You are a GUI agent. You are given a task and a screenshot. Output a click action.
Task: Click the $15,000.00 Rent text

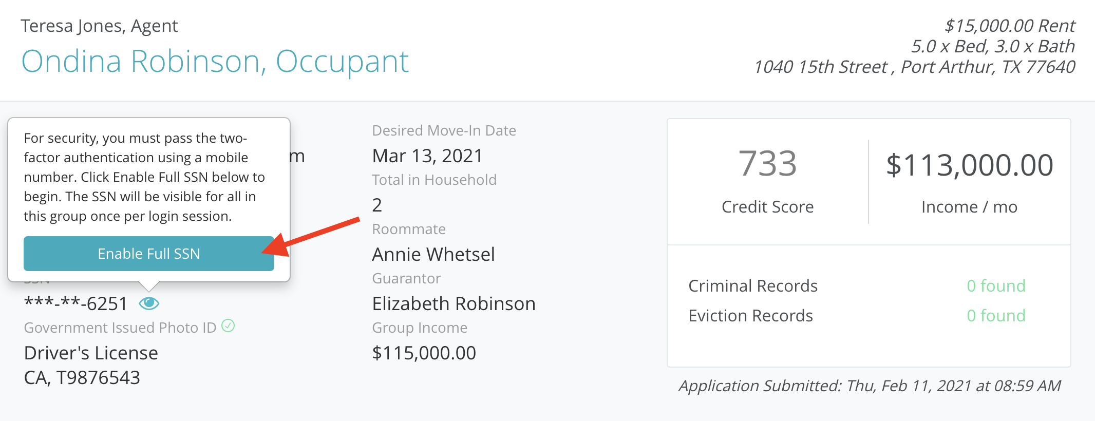point(1009,26)
